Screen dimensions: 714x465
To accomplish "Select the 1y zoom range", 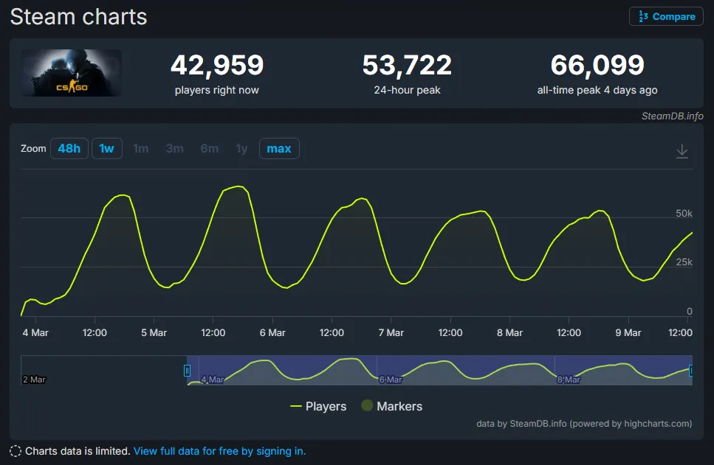I will [x=241, y=148].
